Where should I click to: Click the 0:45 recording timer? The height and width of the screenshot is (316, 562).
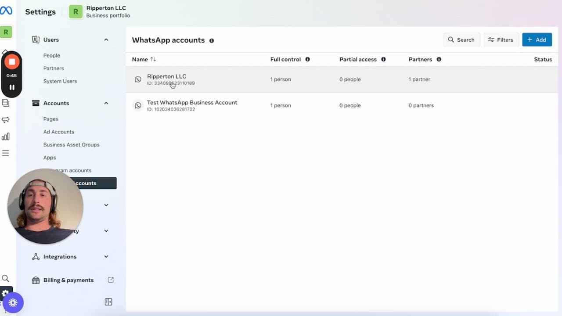[x=12, y=75]
